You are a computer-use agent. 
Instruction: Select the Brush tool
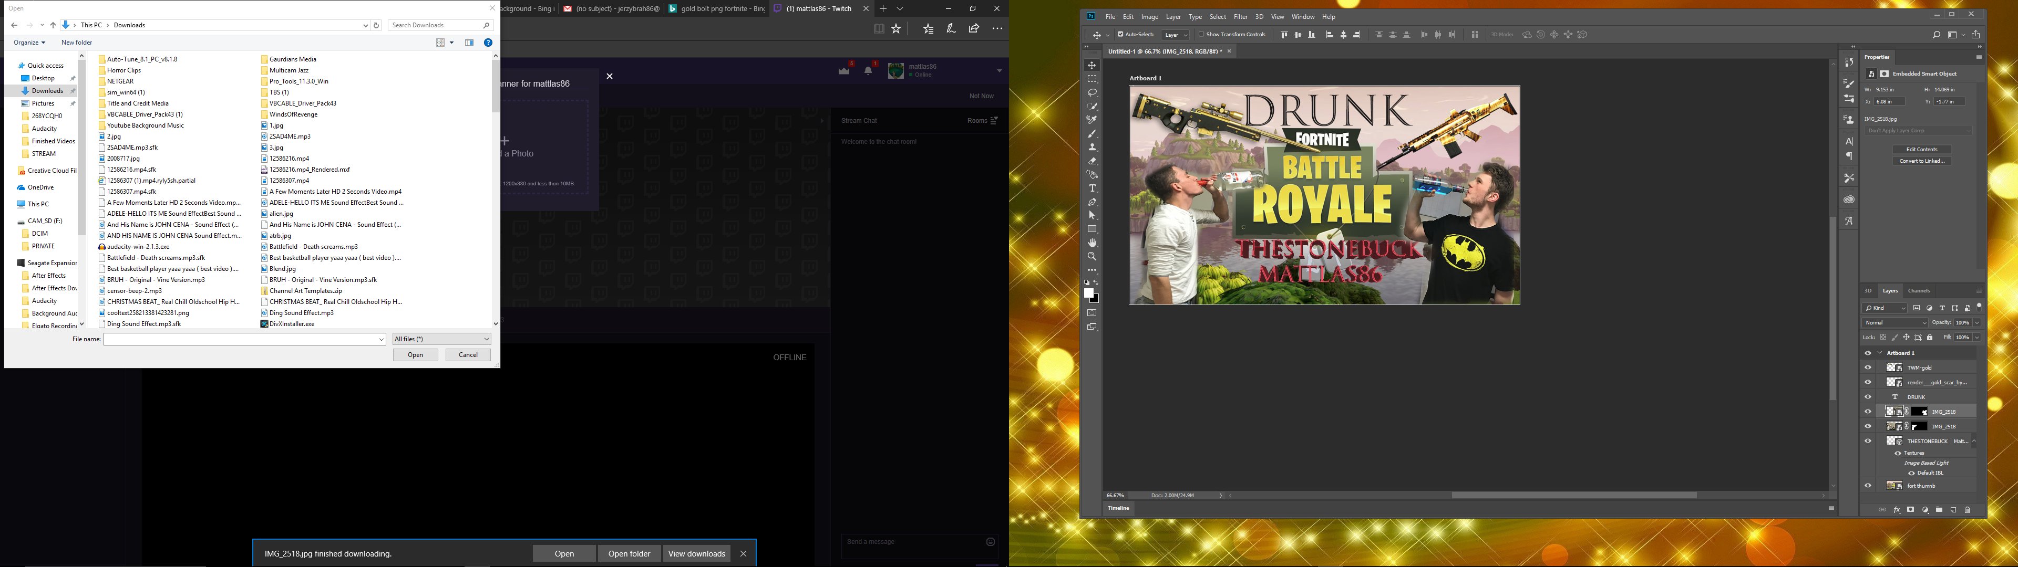pos(1092,134)
